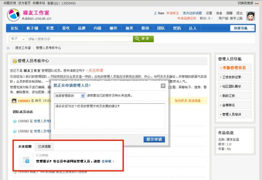Switch to the 未读提醒 tab
This screenshot has height=180, width=262.
pyautogui.click(x=25, y=147)
